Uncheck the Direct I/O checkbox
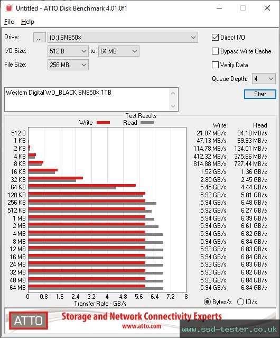280x338 pixels. (x=215, y=38)
